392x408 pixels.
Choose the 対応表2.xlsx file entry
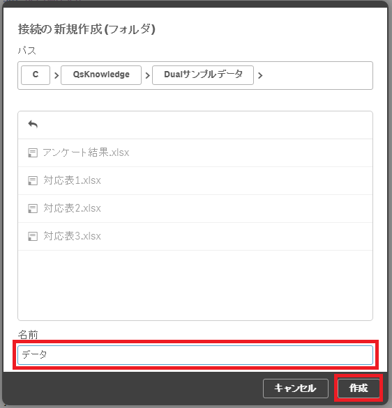tap(195, 208)
